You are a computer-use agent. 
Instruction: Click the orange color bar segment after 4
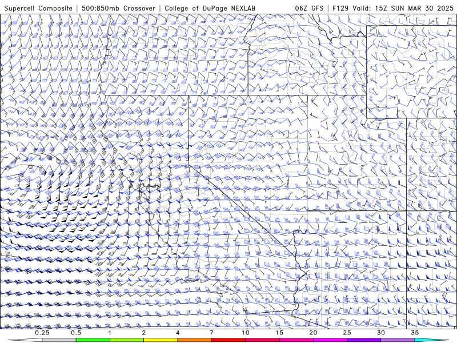click(x=194, y=340)
